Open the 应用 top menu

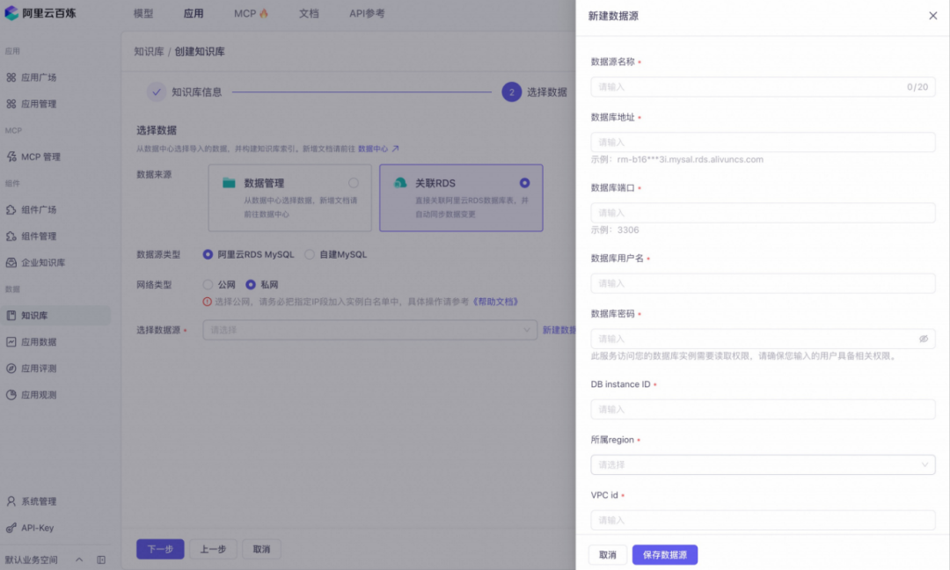click(194, 13)
